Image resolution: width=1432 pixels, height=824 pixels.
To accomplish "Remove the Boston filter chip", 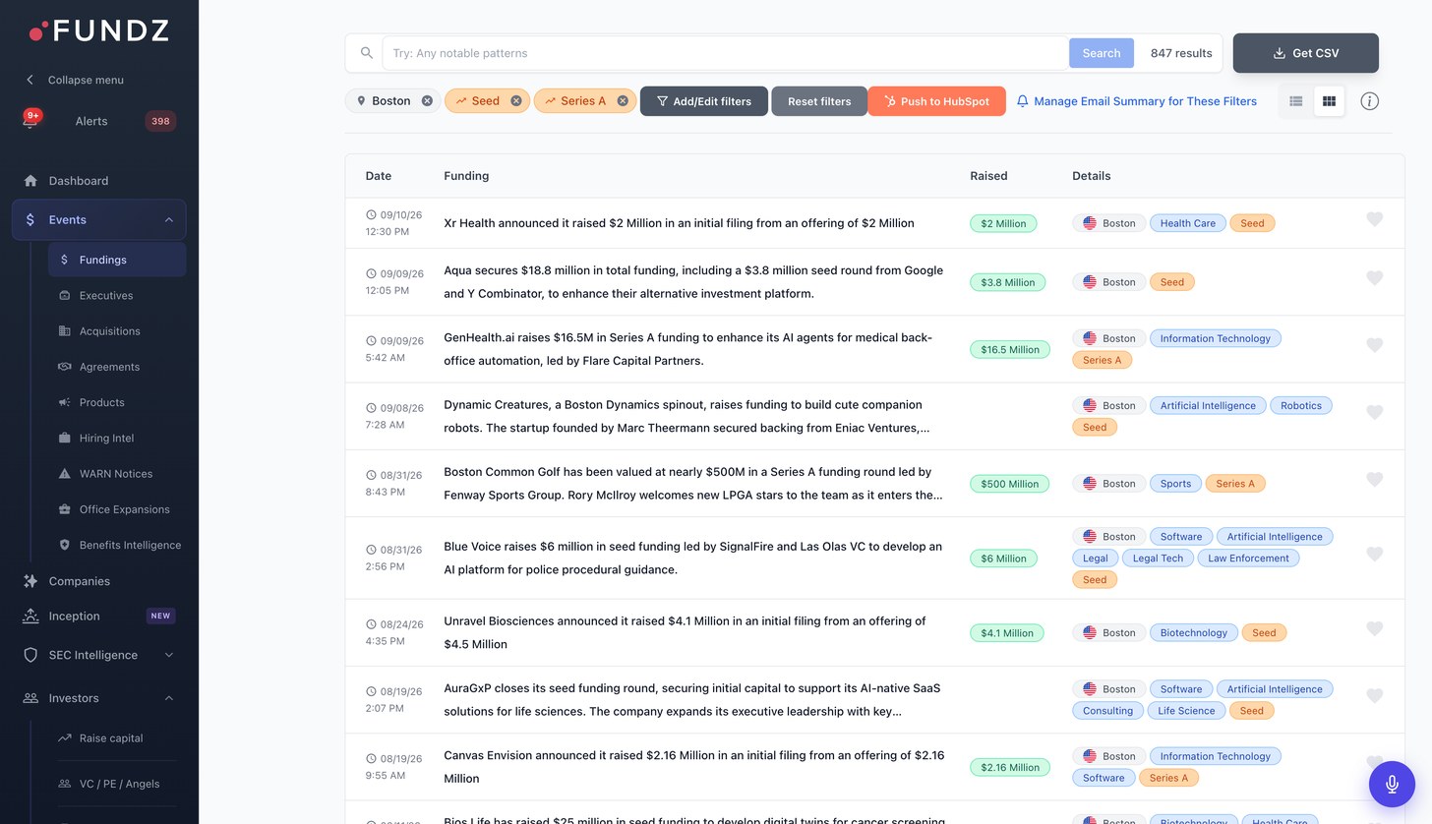I will pyautogui.click(x=427, y=101).
